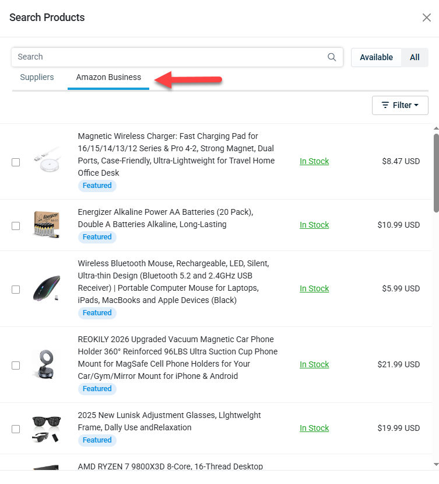Click the $8.47 USD price
This screenshot has height=484, width=439.
pos(401,162)
